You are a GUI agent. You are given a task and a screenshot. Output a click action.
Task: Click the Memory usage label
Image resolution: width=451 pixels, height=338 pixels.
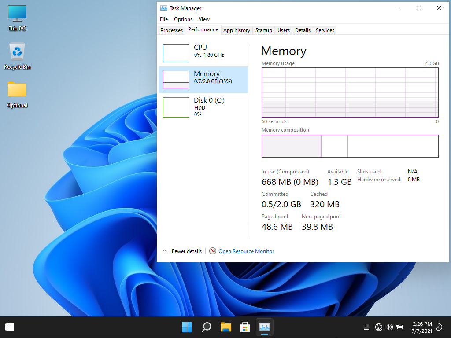(x=278, y=63)
